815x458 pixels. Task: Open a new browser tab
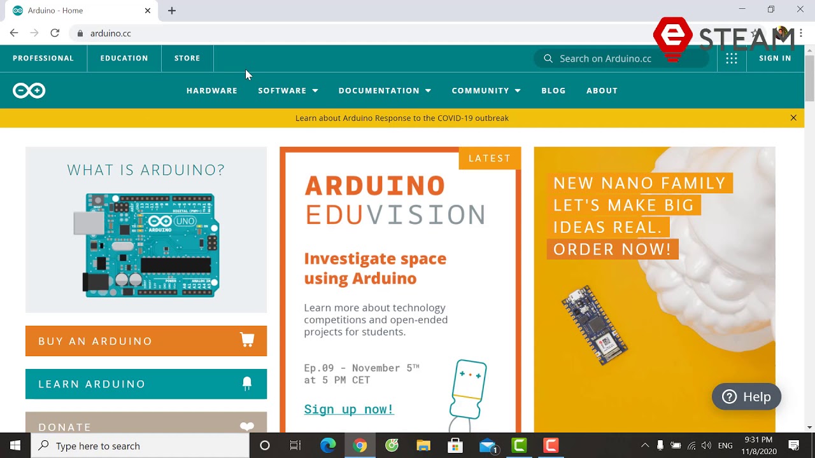click(172, 10)
